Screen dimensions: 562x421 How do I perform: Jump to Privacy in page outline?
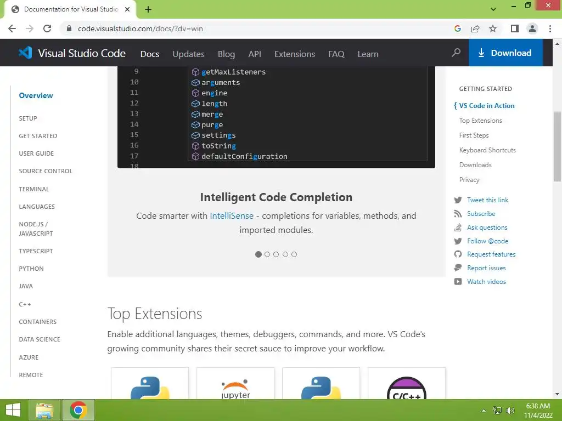click(469, 180)
